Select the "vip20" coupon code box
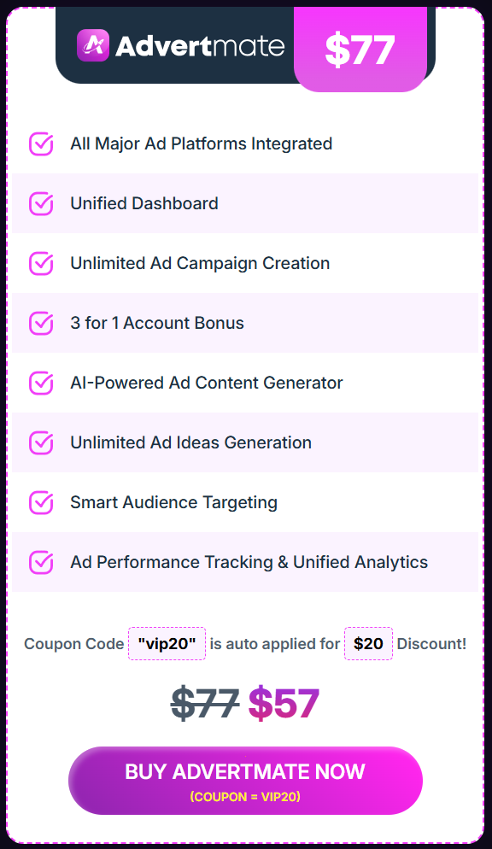This screenshot has width=492, height=849. [x=167, y=643]
